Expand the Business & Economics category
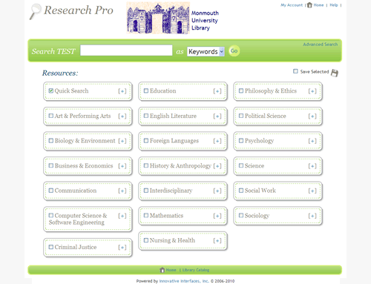This screenshot has height=284, width=371. tap(122, 166)
